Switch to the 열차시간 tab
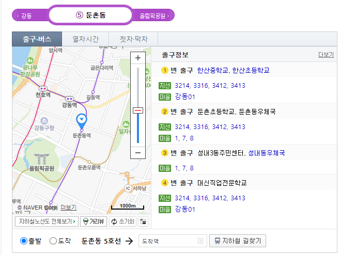This screenshot has width=340, height=255. pos(85,39)
